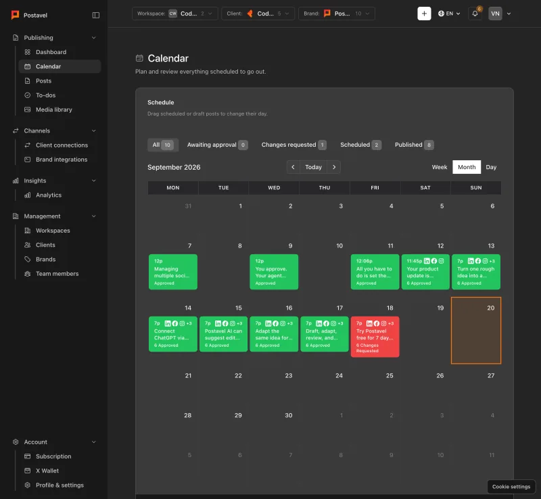The image size is (541, 499).
Task: Open 'Postavel AI can suggest' post
Action: pyautogui.click(x=224, y=334)
